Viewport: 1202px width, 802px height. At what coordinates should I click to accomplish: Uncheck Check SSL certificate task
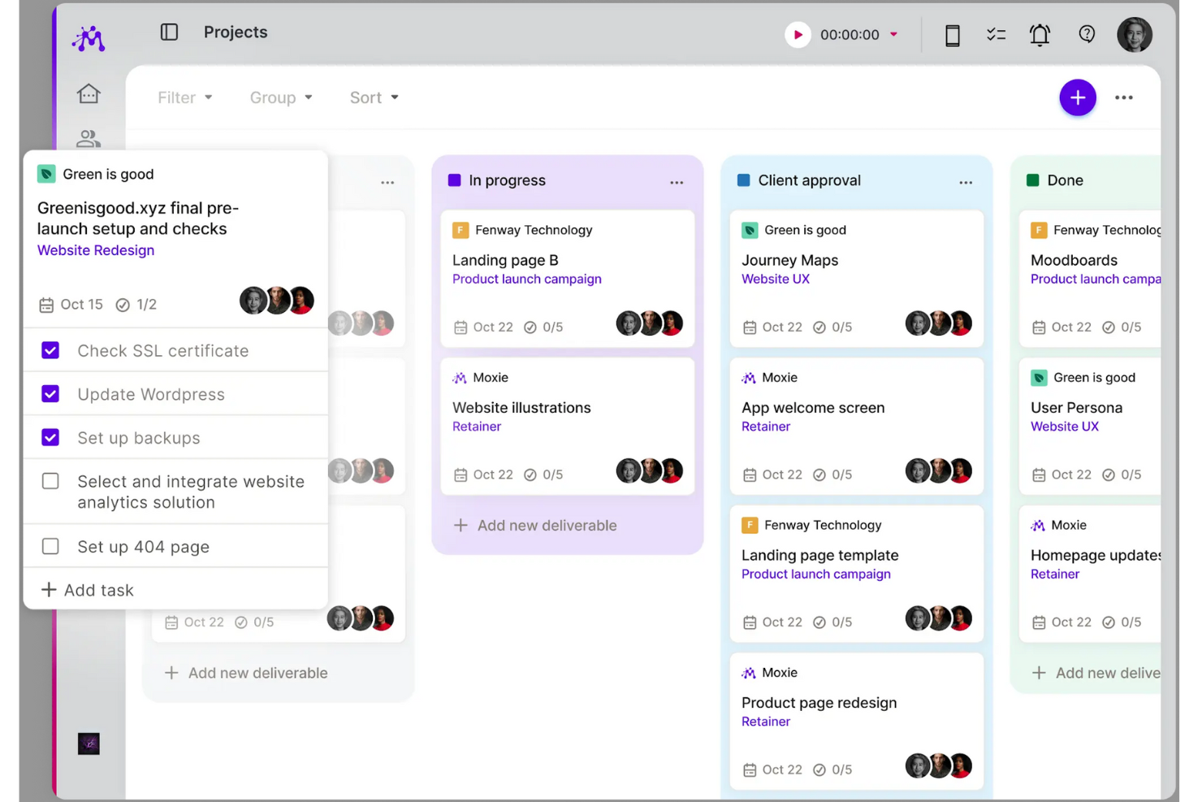click(x=50, y=350)
